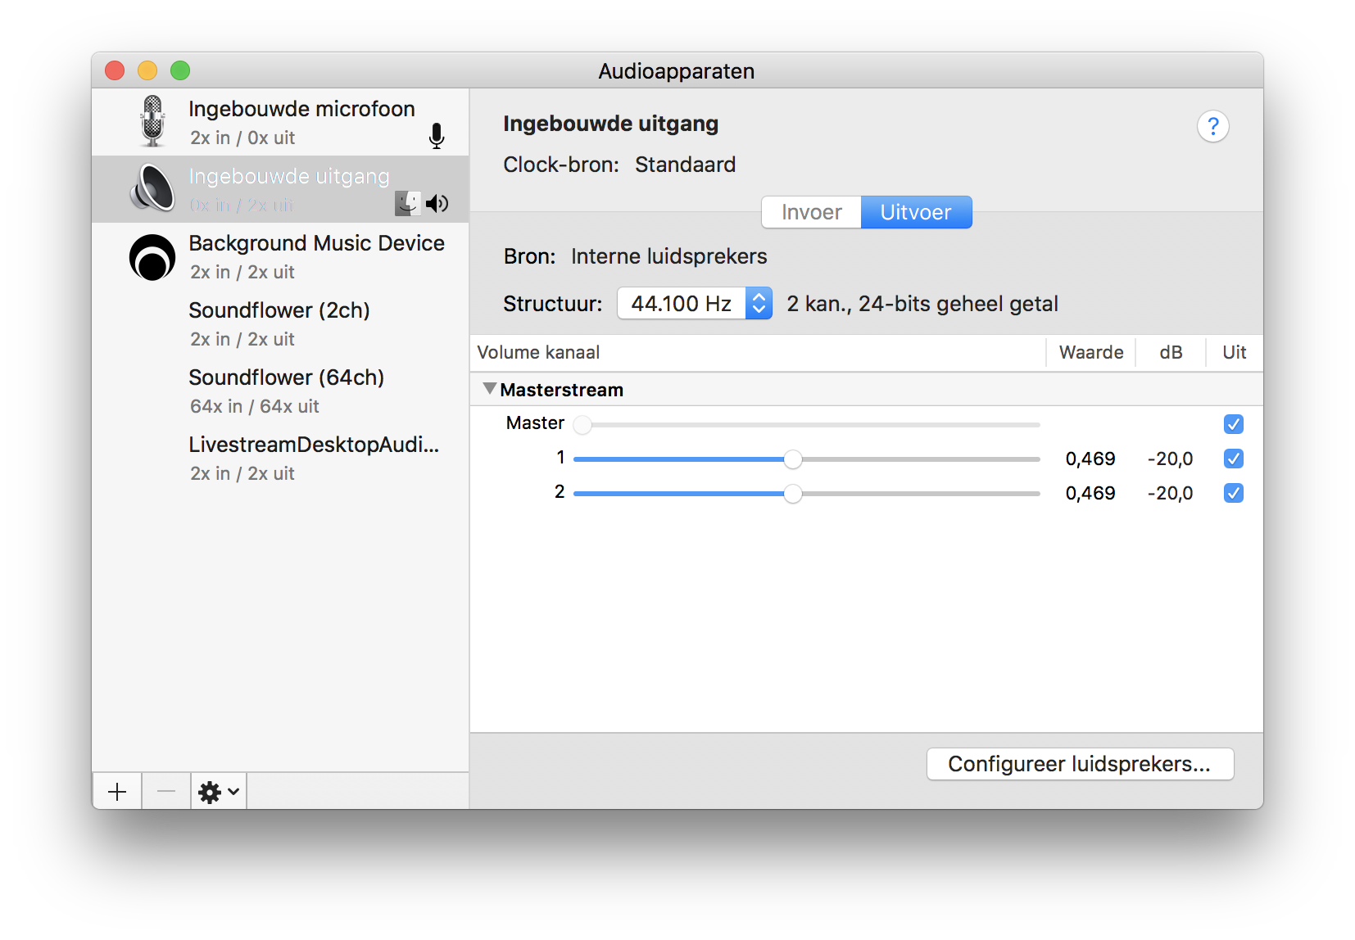This screenshot has width=1355, height=940.
Task: Select the Uitvoer tab
Action: 916,211
